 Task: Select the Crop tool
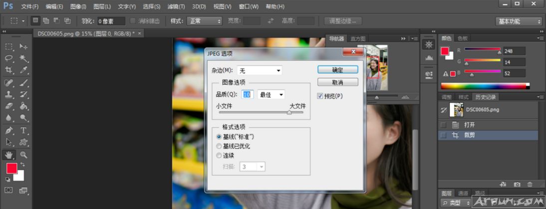pyautogui.click(x=9, y=70)
